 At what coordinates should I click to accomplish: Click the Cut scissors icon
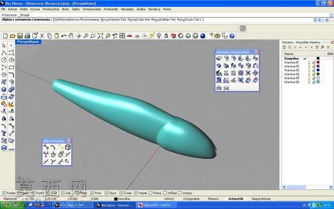tap(42, 36)
